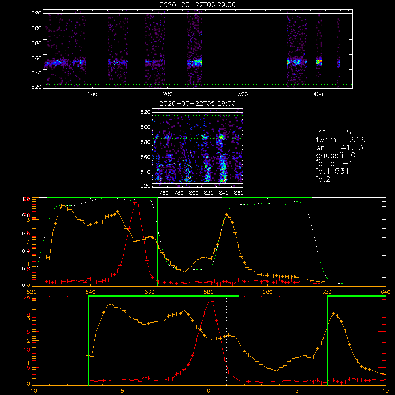This screenshot has height=395, width=395.
Task: Click the orange dashed vertical marker in profile plot
Action: coord(64,243)
